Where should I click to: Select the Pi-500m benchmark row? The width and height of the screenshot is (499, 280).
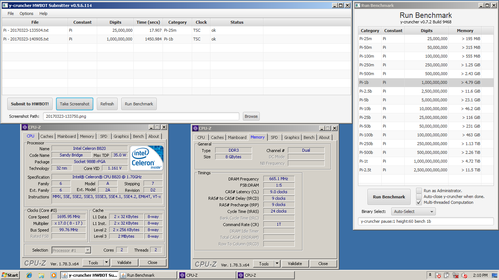[x=426, y=74]
